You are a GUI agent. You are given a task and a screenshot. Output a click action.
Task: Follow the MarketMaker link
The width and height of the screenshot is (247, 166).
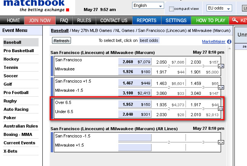pyautogui.click(x=214, y=41)
